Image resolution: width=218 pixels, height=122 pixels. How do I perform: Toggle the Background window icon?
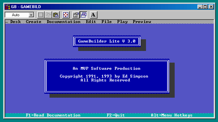pyautogui.click(x=83, y=15)
